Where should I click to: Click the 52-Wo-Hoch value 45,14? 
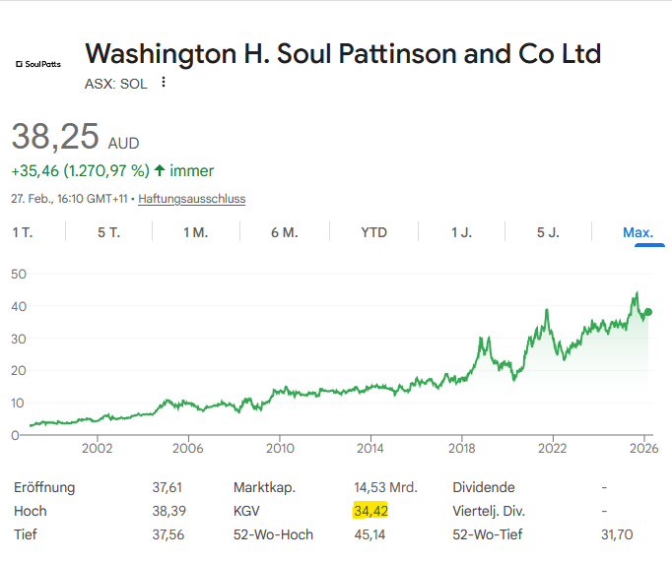(370, 534)
